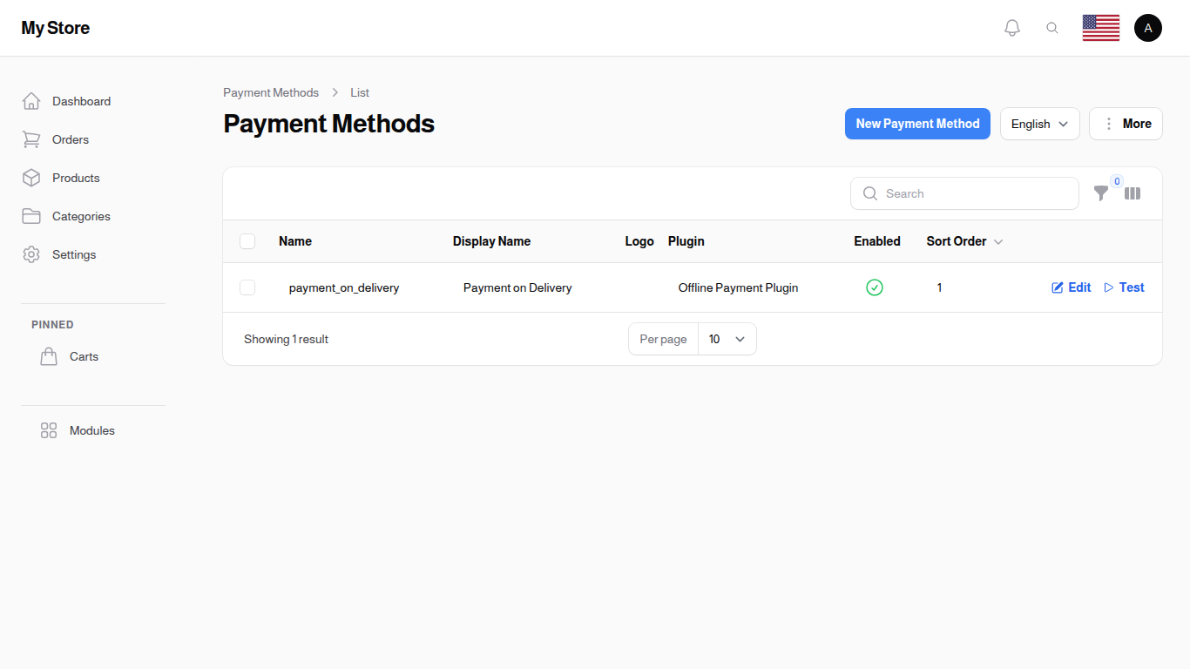This screenshot has width=1190, height=669.
Task: Click the New Payment Method button
Action: click(x=917, y=124)
